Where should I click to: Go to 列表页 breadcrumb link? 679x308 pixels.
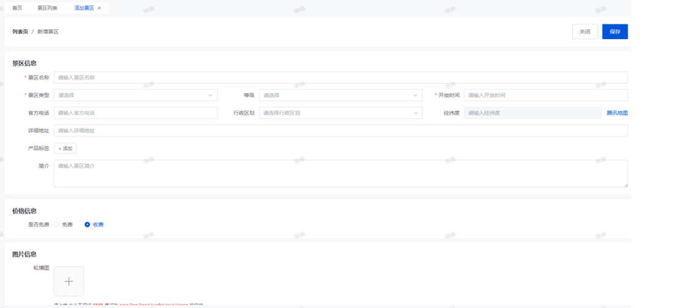pyautogui.click(x=20, y=32)
